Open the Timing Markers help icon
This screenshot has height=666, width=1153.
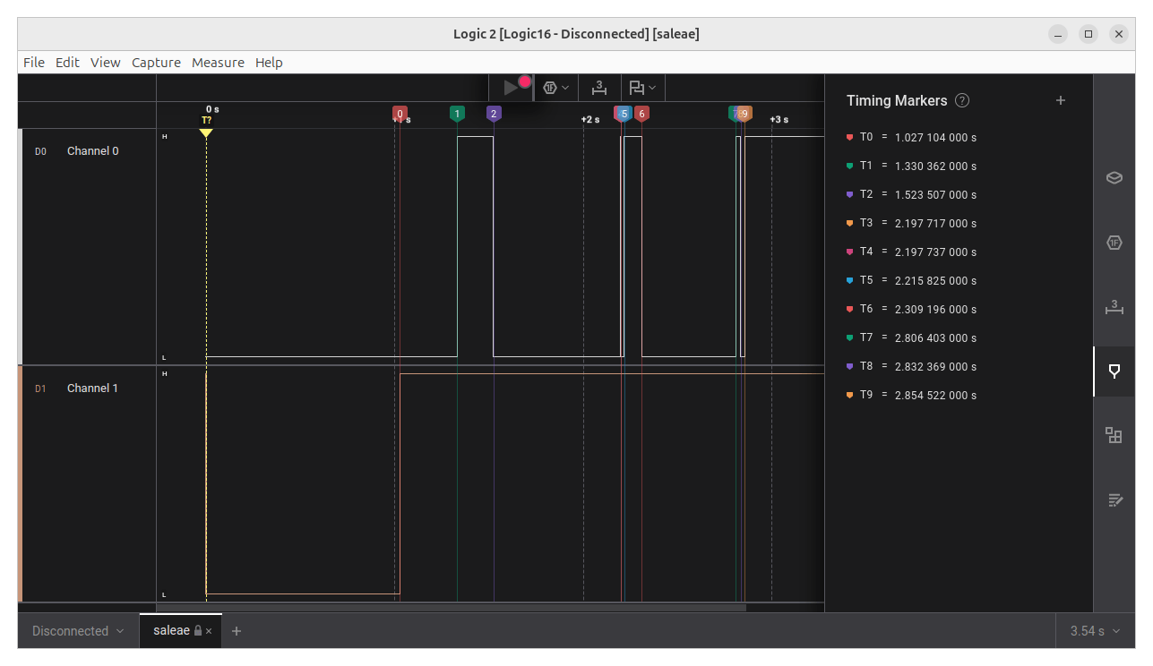tap(961, 100)
